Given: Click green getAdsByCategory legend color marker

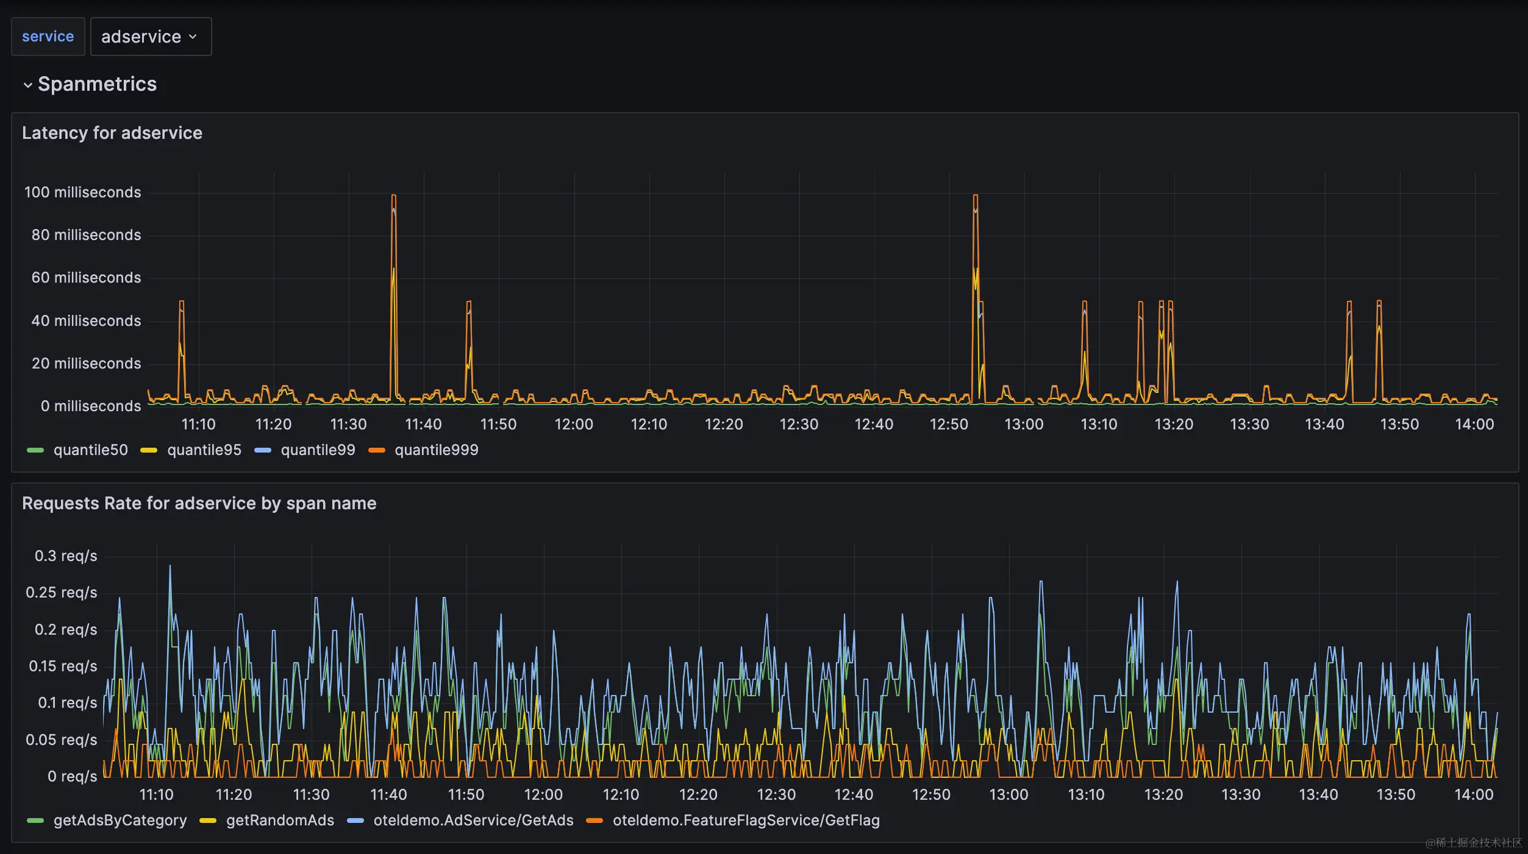Looking at the screenshot, I should (x=35, y=820).
